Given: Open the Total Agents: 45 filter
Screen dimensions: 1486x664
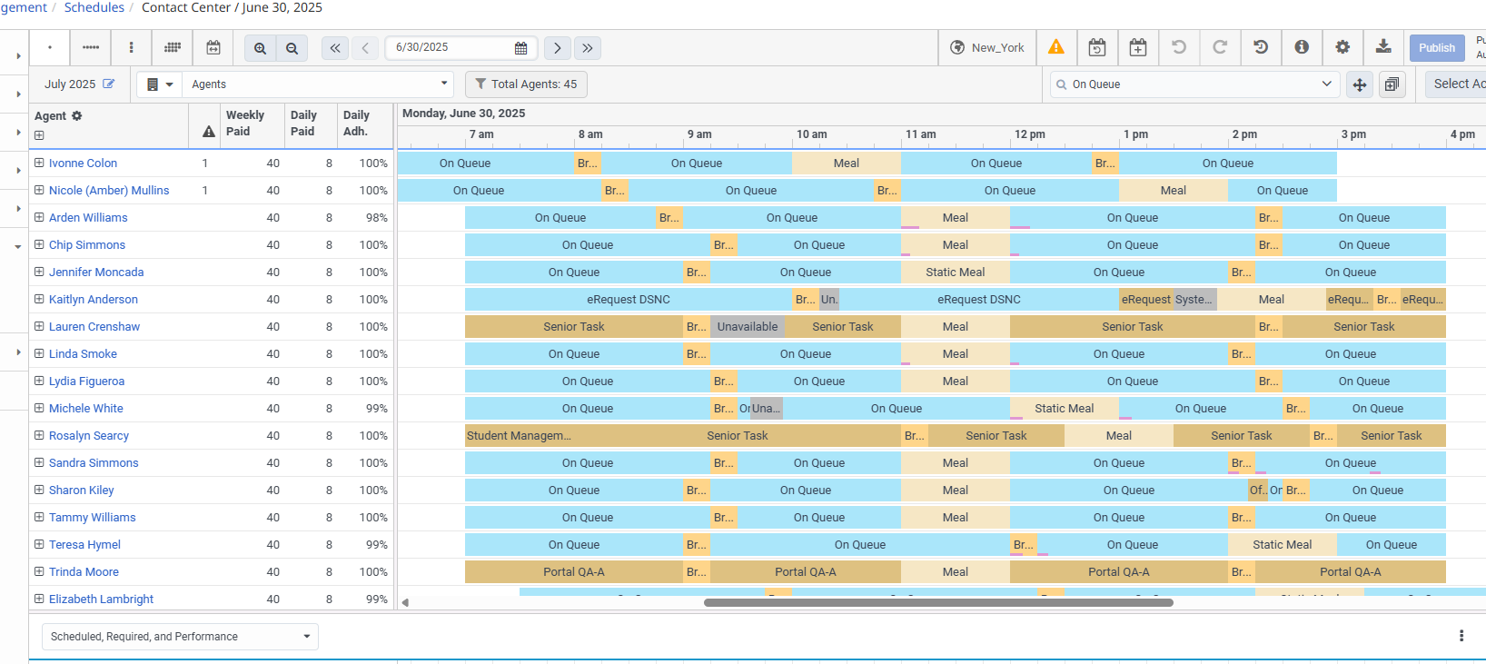Looking at the screenshot, I should pos(527,84).
